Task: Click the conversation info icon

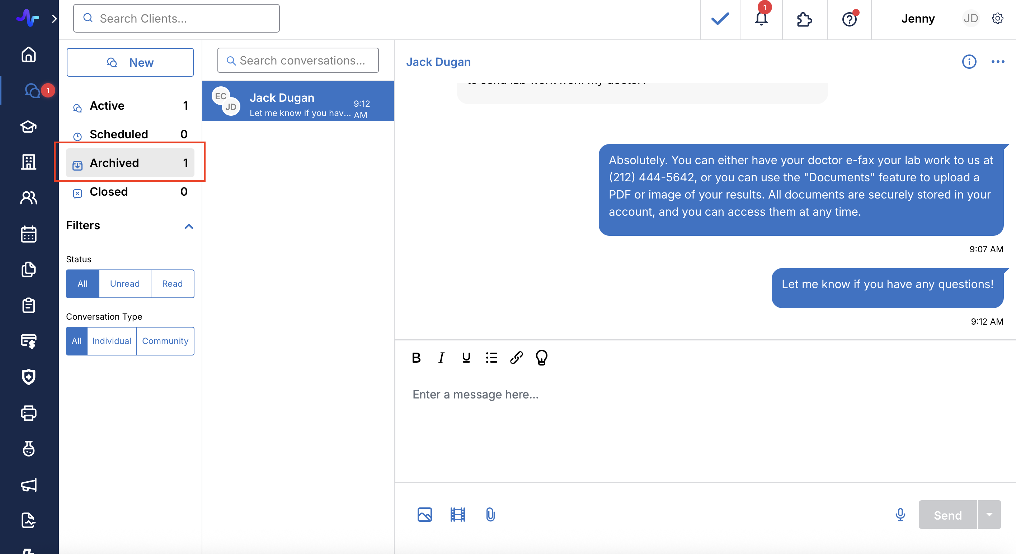Action: (x=969, y=62)
